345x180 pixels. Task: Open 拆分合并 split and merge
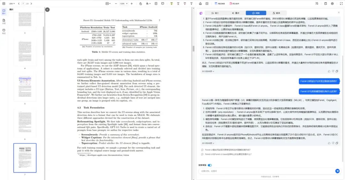[x=234, y=4]
